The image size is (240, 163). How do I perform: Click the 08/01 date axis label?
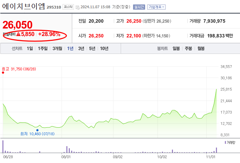point(66,157)
